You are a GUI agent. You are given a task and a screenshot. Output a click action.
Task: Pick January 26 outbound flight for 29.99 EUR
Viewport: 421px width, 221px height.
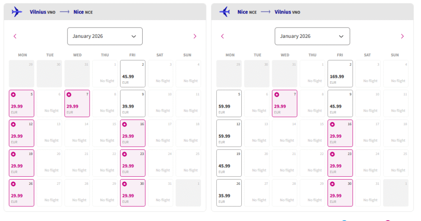tap(21, 193)
